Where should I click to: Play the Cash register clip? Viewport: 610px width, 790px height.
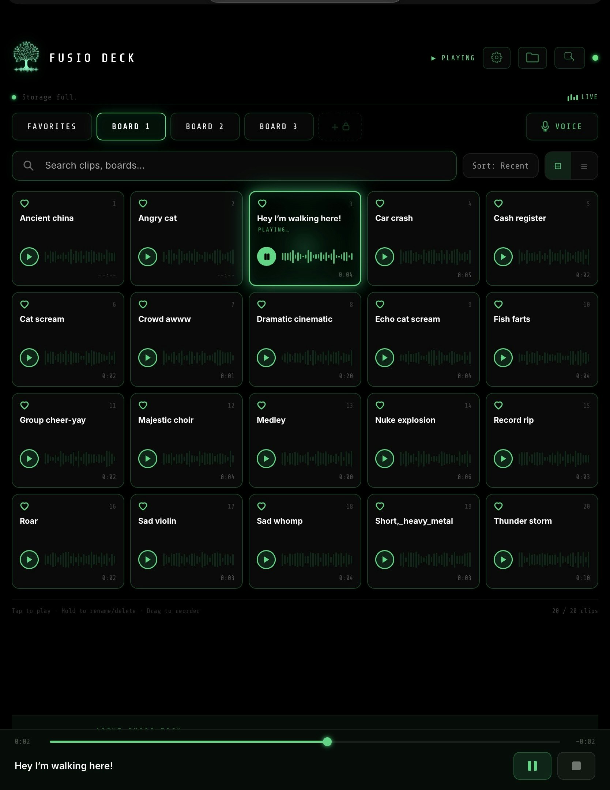503,257
